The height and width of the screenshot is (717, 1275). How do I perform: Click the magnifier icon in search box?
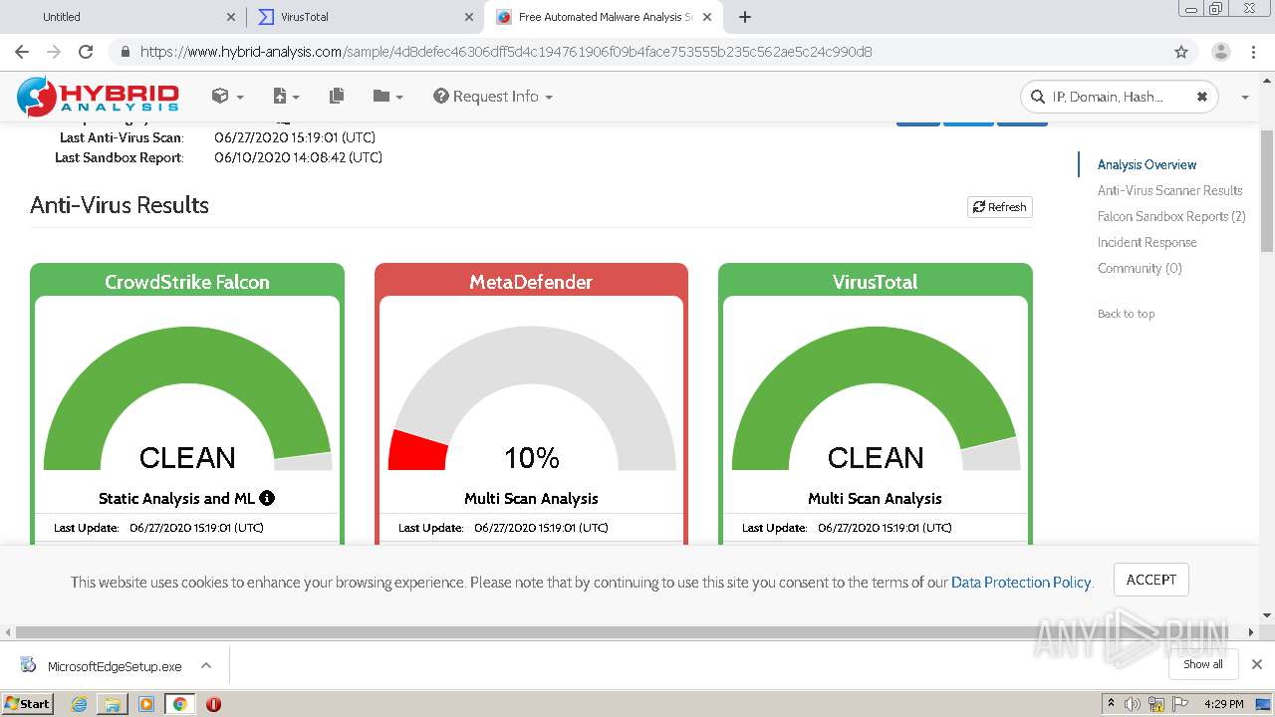1039,97
